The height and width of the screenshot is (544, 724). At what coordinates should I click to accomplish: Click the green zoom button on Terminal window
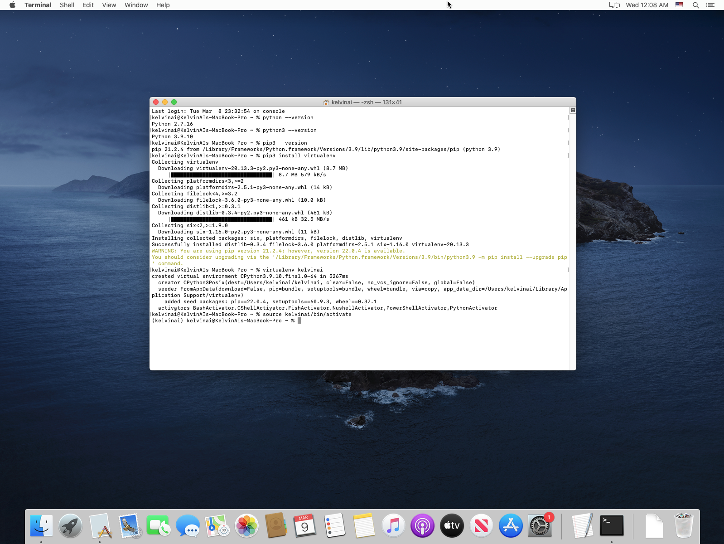coord(174,102)
